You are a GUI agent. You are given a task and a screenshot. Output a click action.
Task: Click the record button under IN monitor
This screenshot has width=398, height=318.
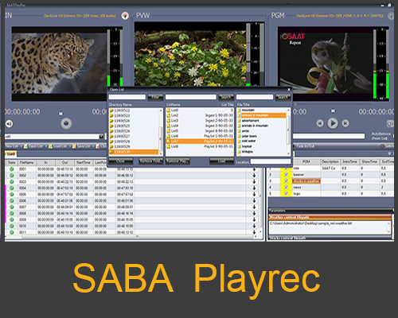[66, 123]
